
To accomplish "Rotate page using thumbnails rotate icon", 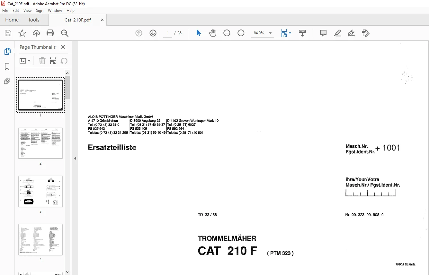I will (64, 61).
